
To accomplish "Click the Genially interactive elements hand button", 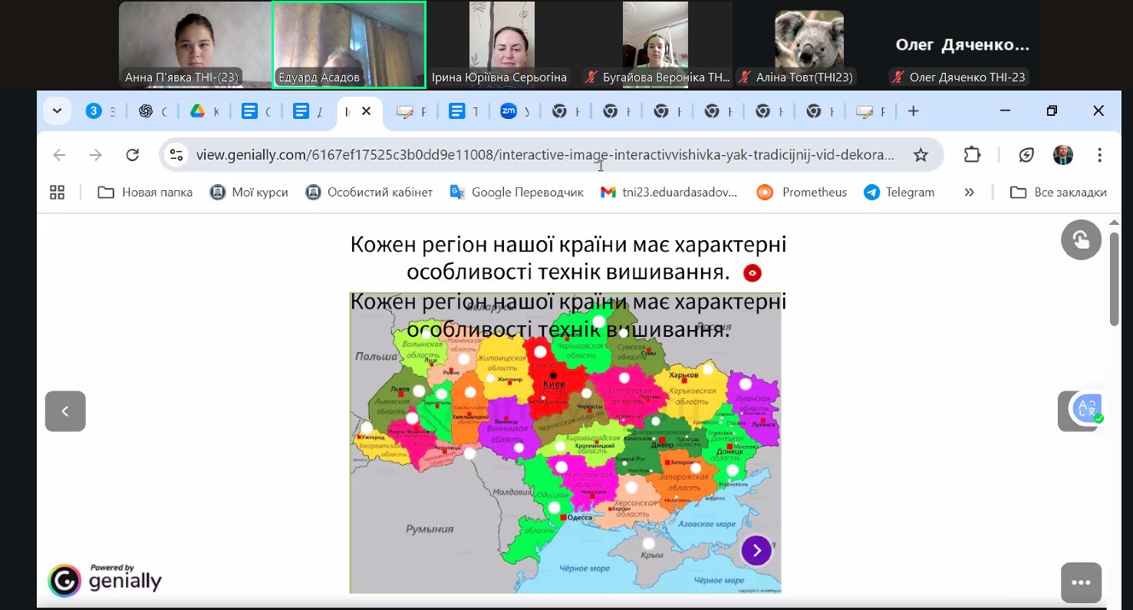I will click(1081, 239).
